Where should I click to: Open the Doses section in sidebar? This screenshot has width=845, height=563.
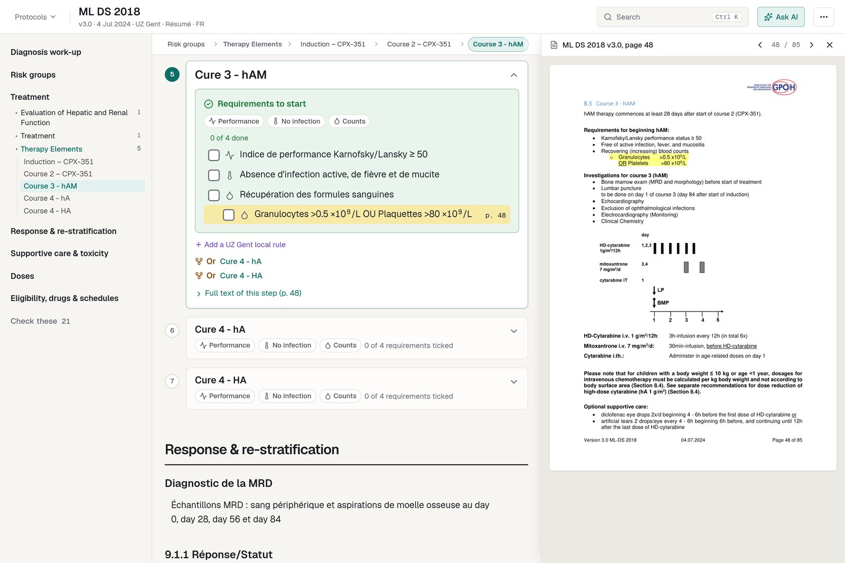click(x=22, y=276)
